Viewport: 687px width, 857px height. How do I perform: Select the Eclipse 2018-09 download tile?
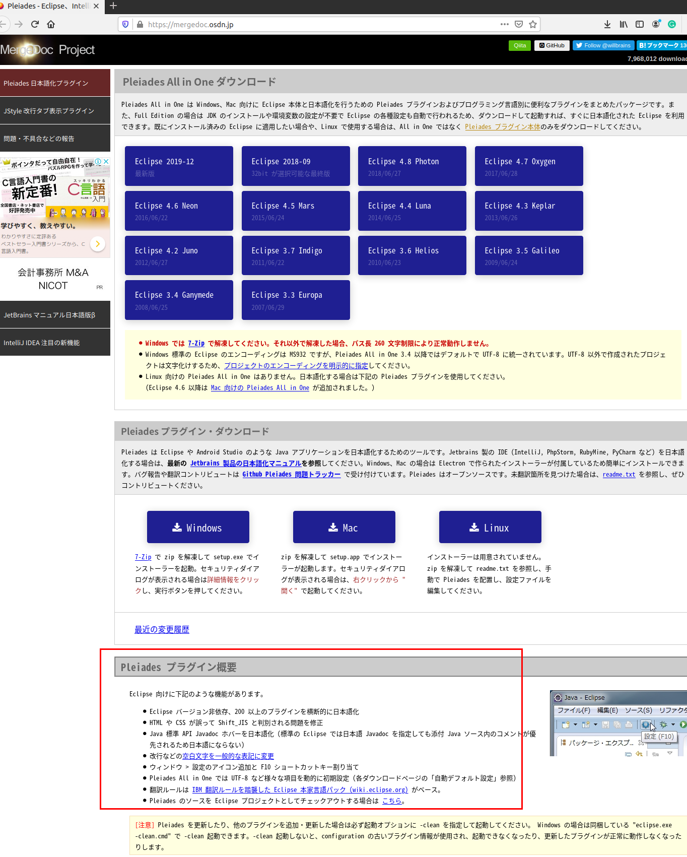pyautogui.click(x=296, y=166)
